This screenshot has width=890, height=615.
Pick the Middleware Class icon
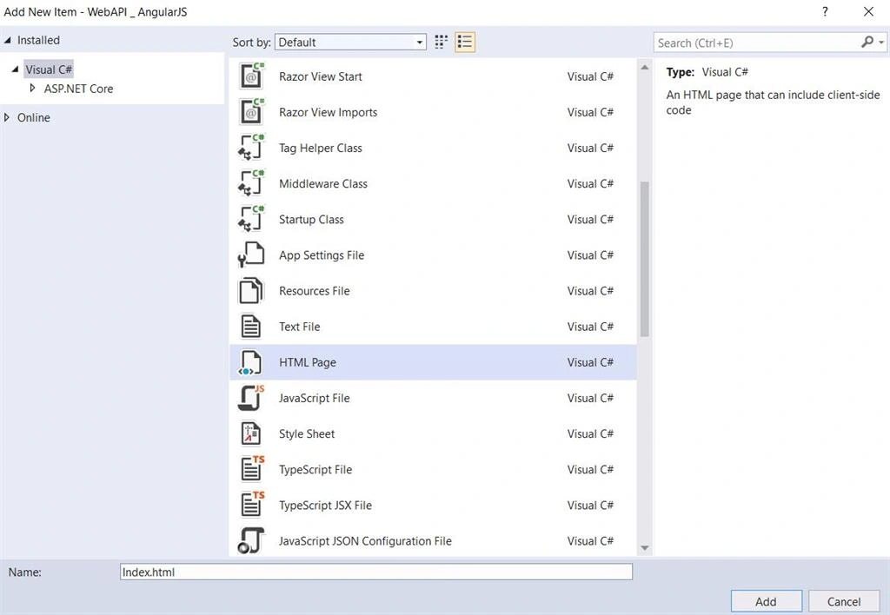pos(251,183)
